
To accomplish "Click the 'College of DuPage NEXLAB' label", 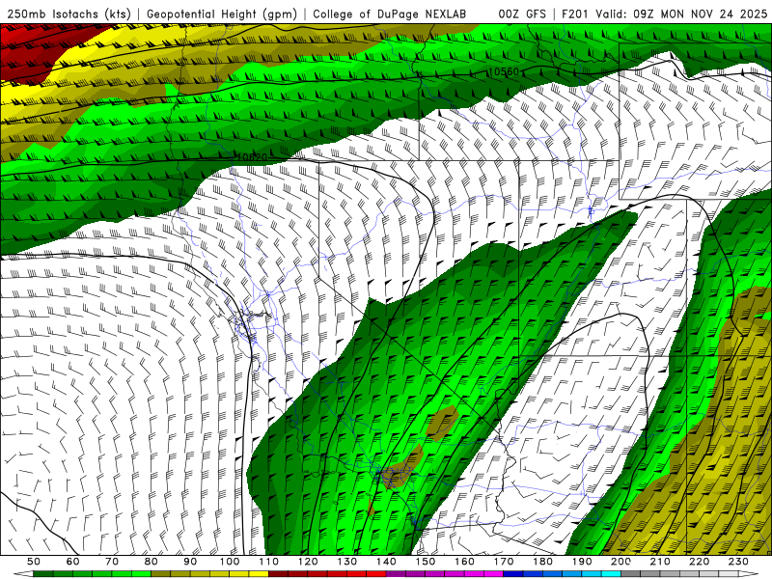I will pyautogui.click(x=390, y=14).
